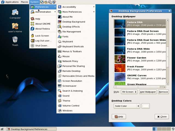Click wallpaper list scroll down arrow
This screenshot has height=131, width=175.
click(168, 84)
